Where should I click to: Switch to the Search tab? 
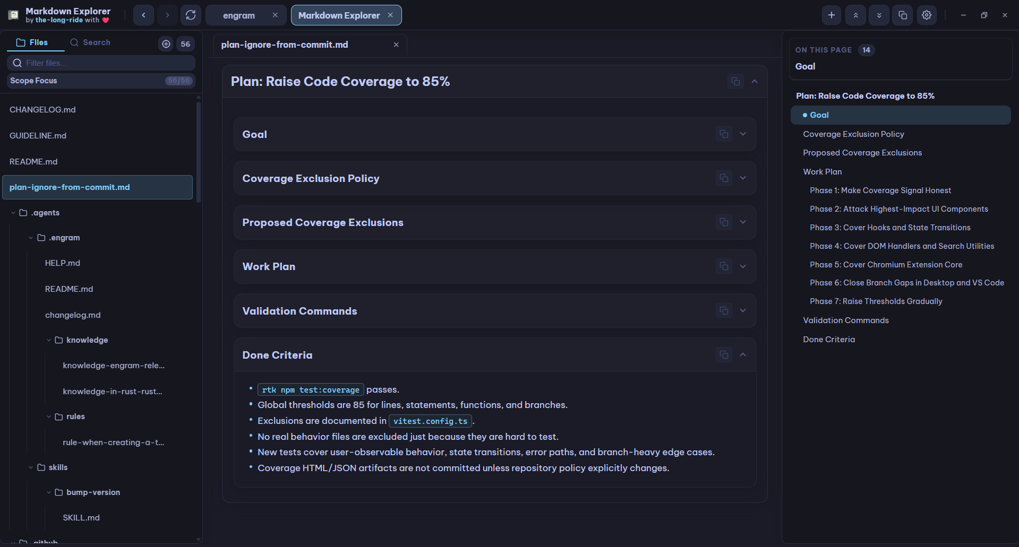pyautogui.click(x=90, y=42)
